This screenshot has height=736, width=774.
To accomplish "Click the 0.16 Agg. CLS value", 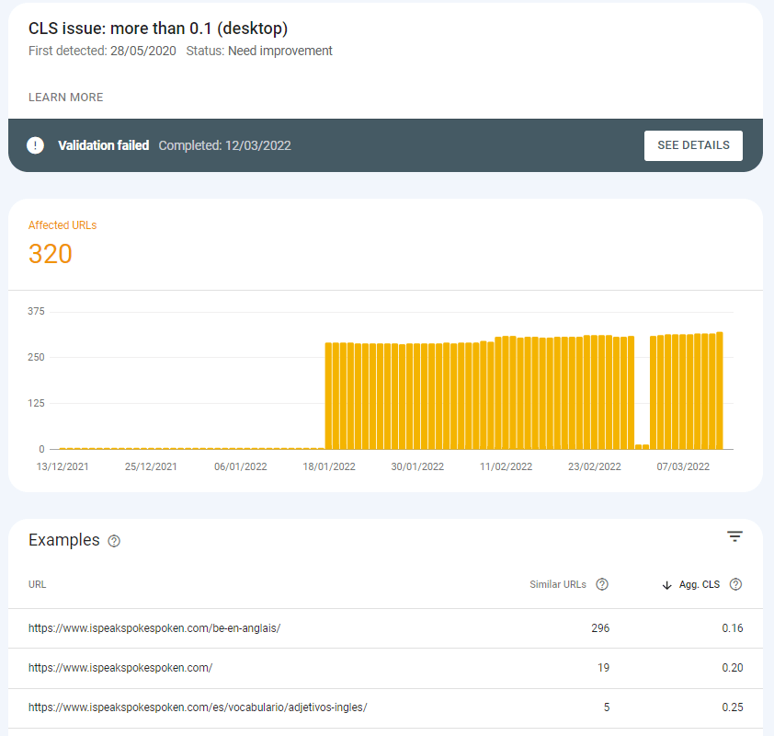I will point(732,628).
